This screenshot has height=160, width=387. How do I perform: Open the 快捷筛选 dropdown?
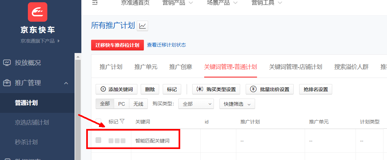(x=237, y=104)
